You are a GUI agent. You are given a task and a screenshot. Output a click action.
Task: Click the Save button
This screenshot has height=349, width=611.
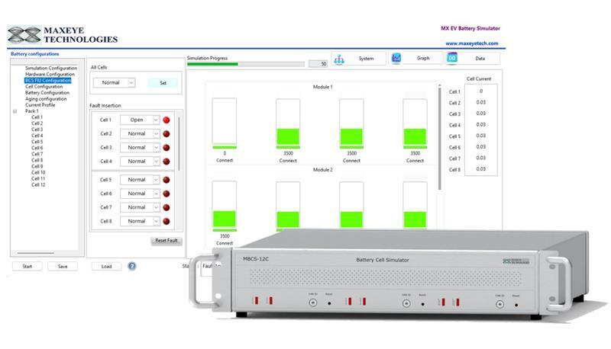tap(63, 267)
